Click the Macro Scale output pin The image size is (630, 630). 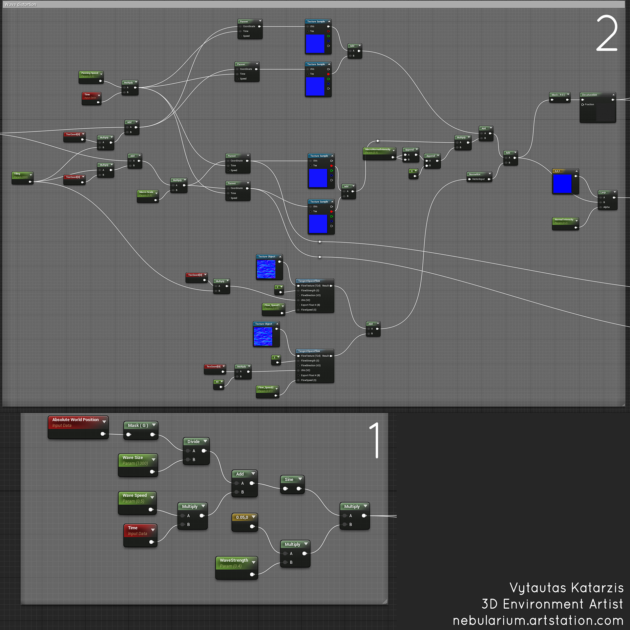tap(156, 200)
